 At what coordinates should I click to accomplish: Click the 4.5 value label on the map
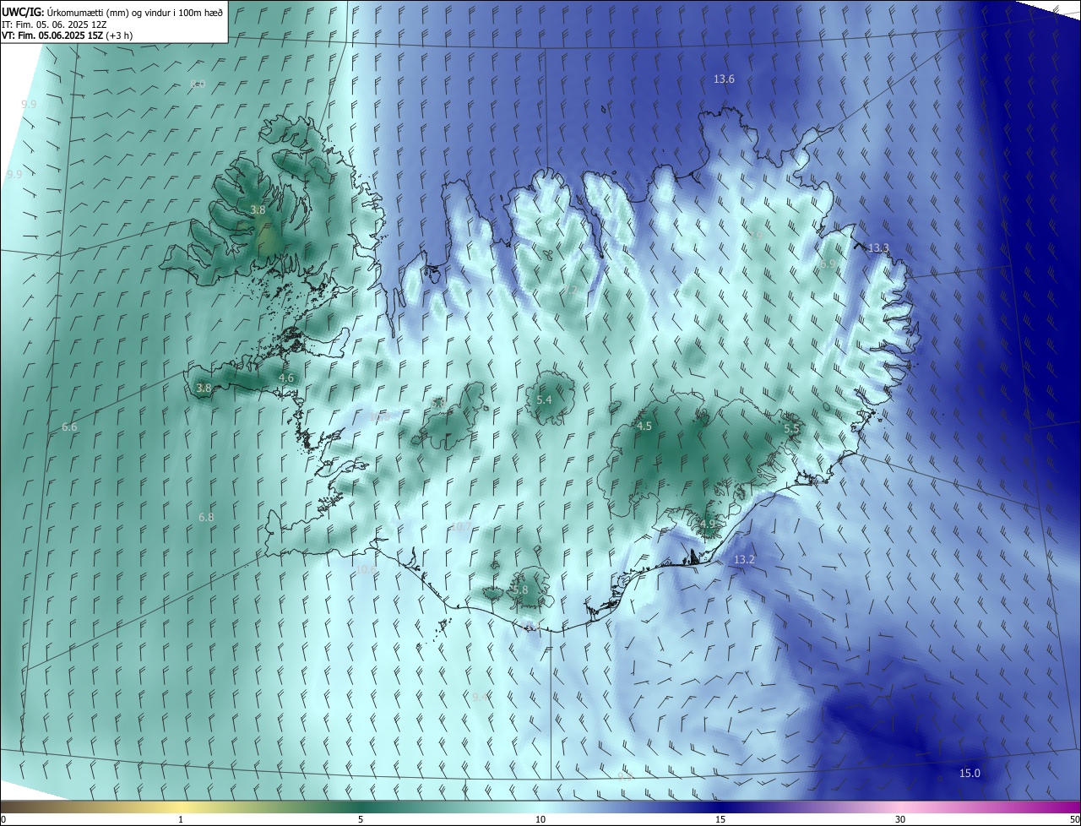(644, 426)
